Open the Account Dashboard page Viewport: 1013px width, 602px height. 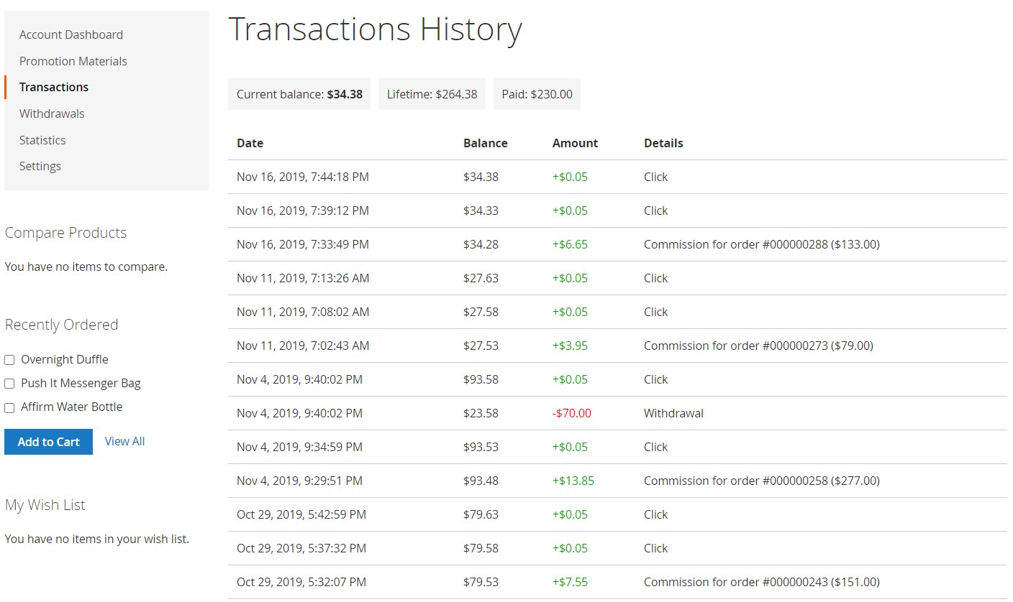[71, 34]
